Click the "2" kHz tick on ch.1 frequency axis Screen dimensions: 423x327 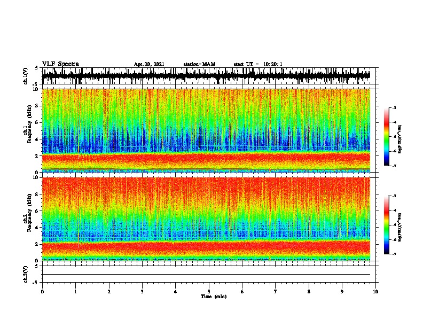click(x=37, y=156)
